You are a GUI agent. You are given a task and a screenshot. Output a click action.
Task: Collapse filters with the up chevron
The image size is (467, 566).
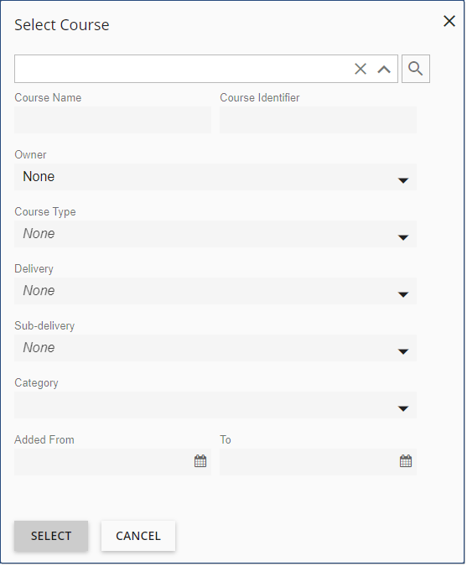coord(384,69)
